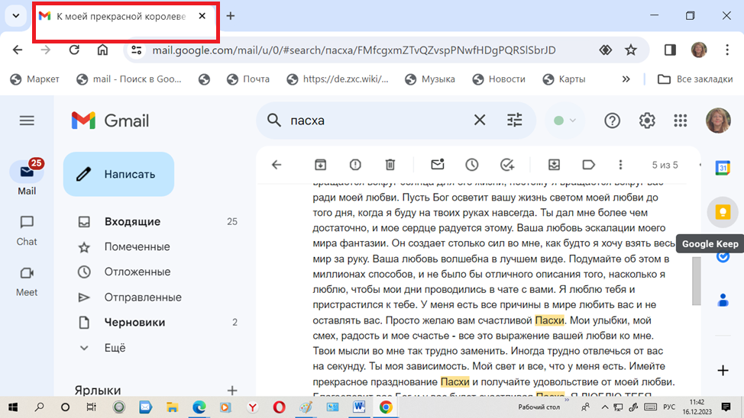Open Gmail Help with the question mark icon
Viewport: 744px width, 418px height.
tap(612, 121)
